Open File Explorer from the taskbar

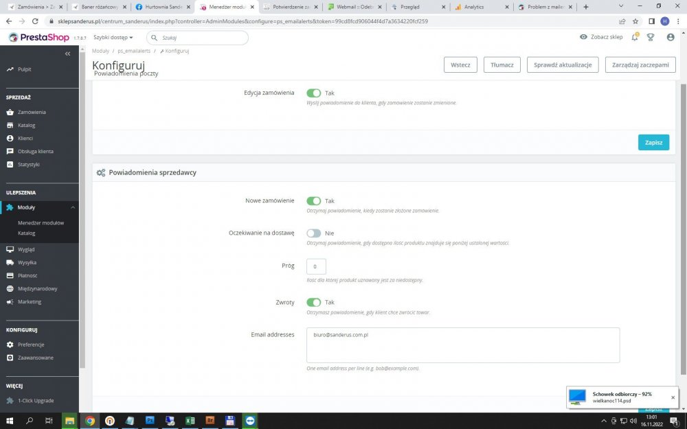pyautogui.click(x=69, y=421)
